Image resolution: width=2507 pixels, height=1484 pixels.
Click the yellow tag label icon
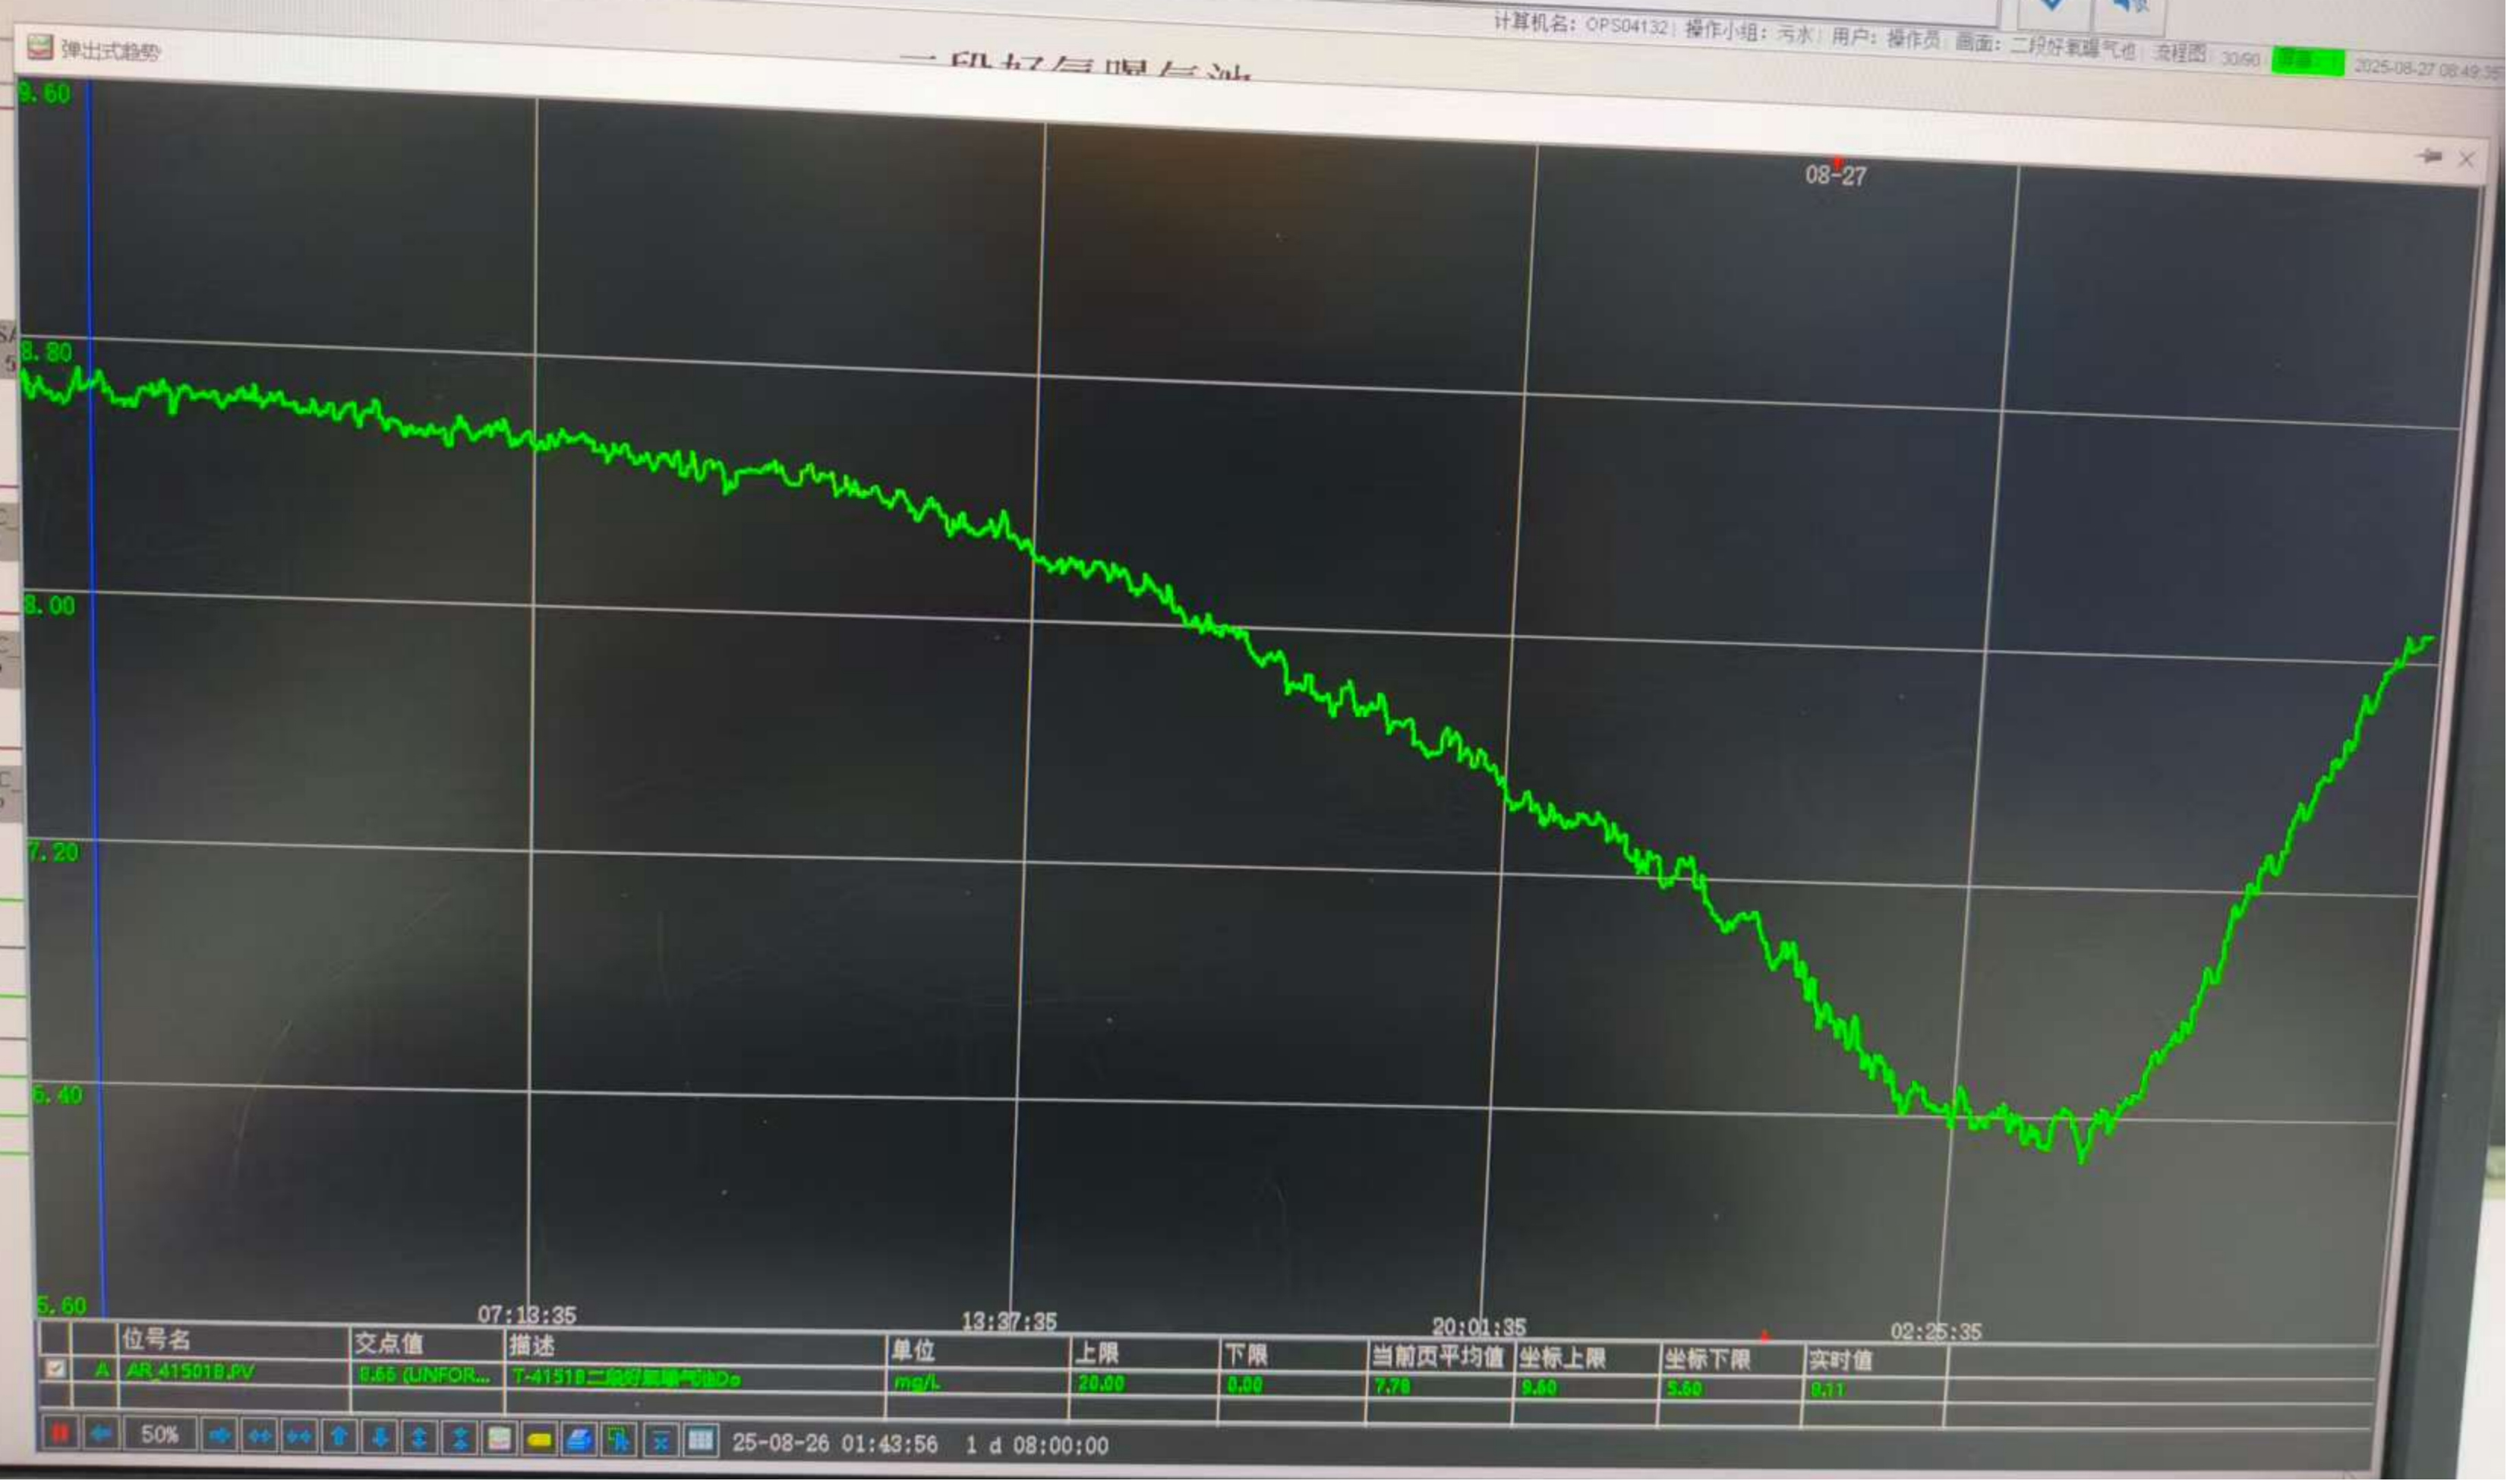pos(539,1440)
